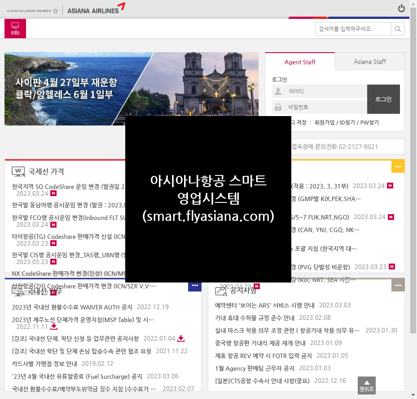Open notice ending 5/5~7 FUK,NRT,NGO)
Viewport: 417px width, 399px height.
click(x=320, y=217)
